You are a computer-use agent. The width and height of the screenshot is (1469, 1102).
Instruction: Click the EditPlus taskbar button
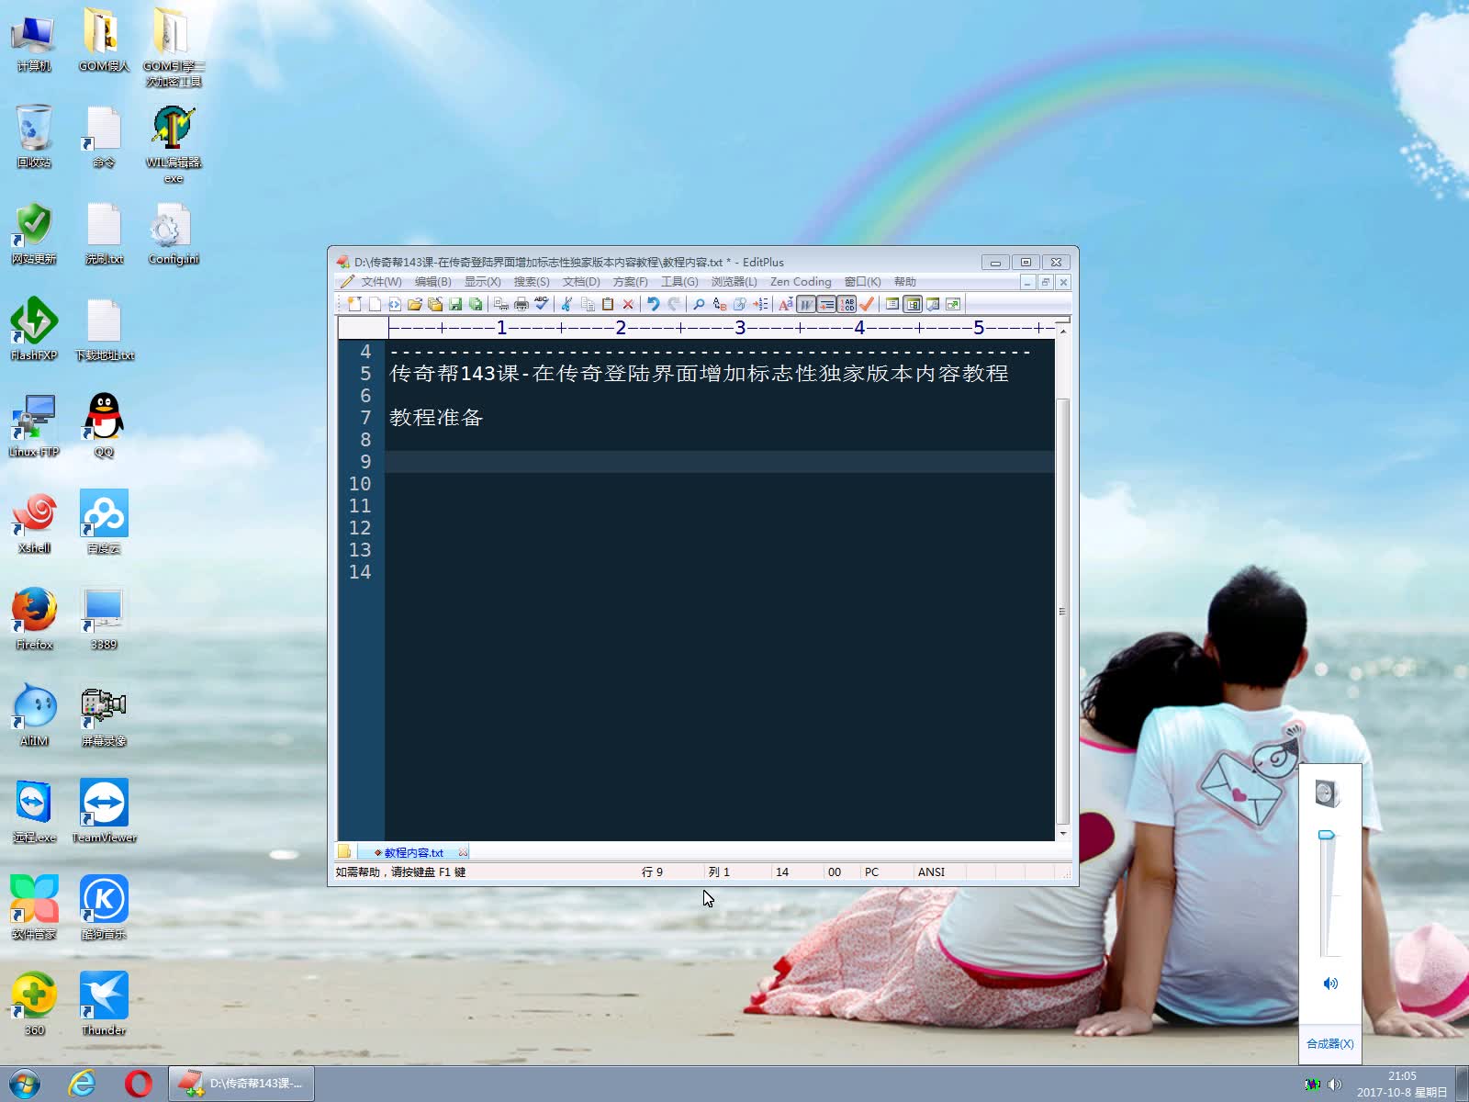click(241, 1084)
